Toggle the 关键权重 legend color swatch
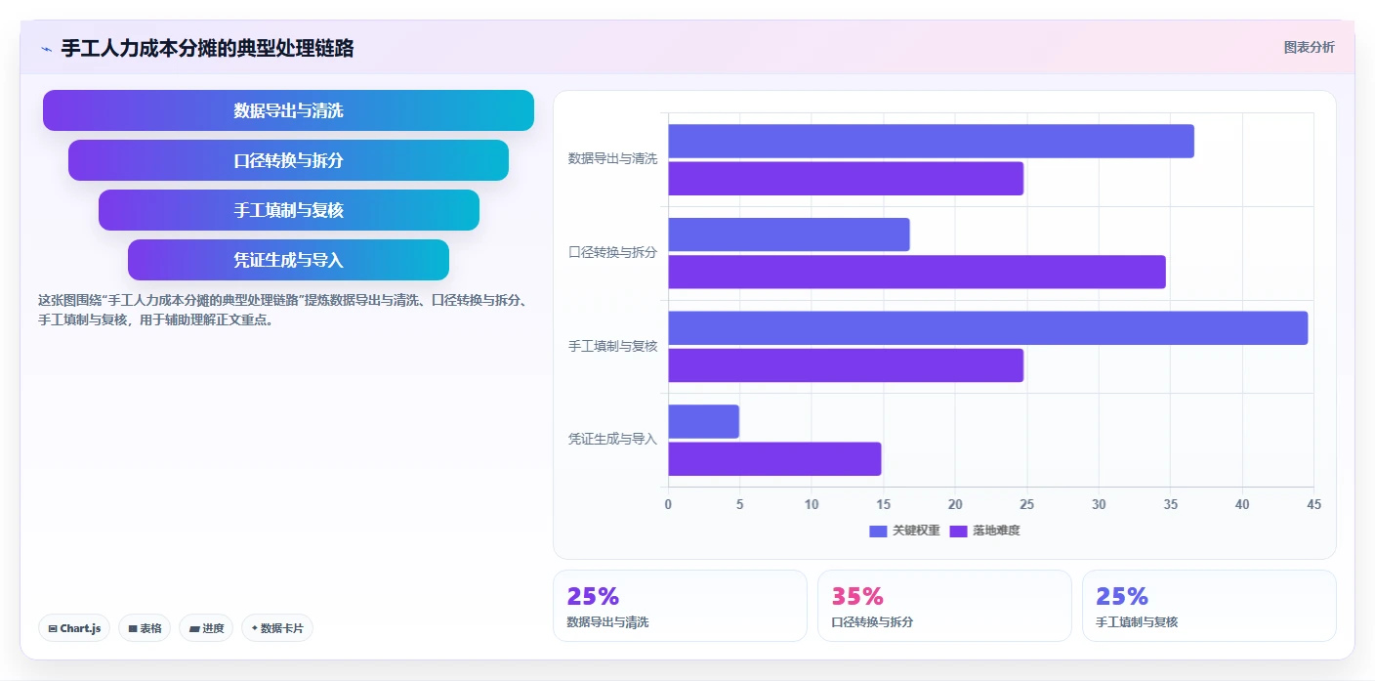The width and height of the screenshot is (1375, 681). coord(878,531)
